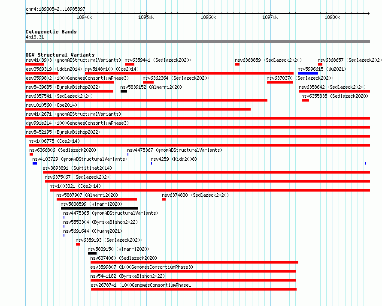Image resolution: width=382 pixels, height=306 pixels.
Task: Click the red bar under nsv6370370
Action: tap(280, 82)
